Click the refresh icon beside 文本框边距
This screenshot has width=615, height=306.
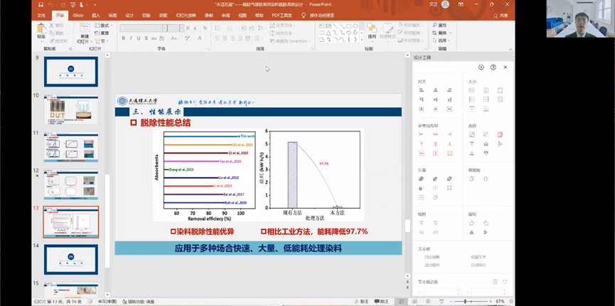[x=505, y=282]
